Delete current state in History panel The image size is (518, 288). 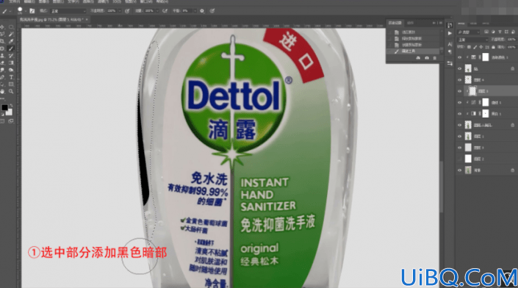pyautogui.click(x=435, y=58)
